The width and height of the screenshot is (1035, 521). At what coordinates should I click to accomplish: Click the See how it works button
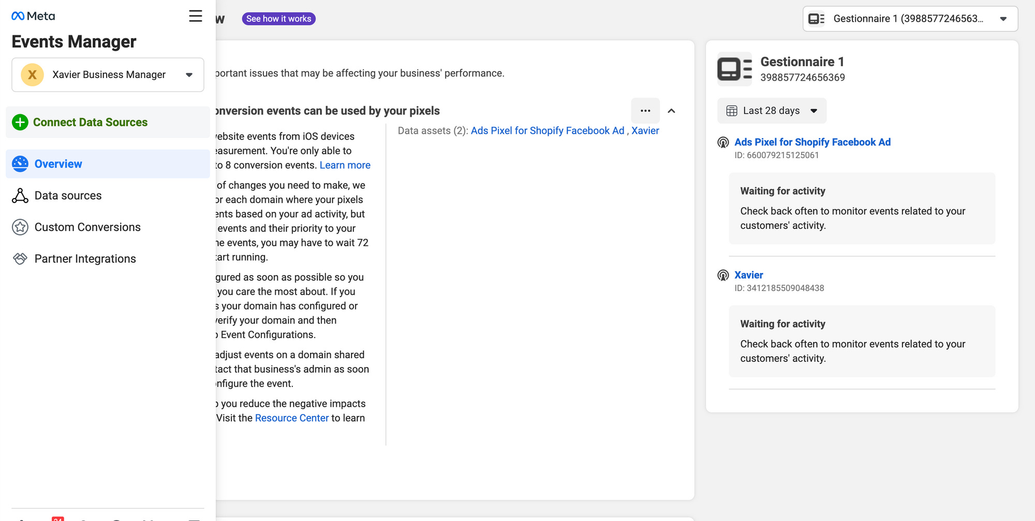pyautogui.click(x=278, y=19)
